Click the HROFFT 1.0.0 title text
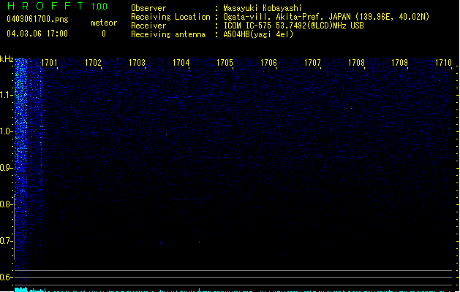The image size is (460, 292). pyautogui.click(x=57, y=6)
